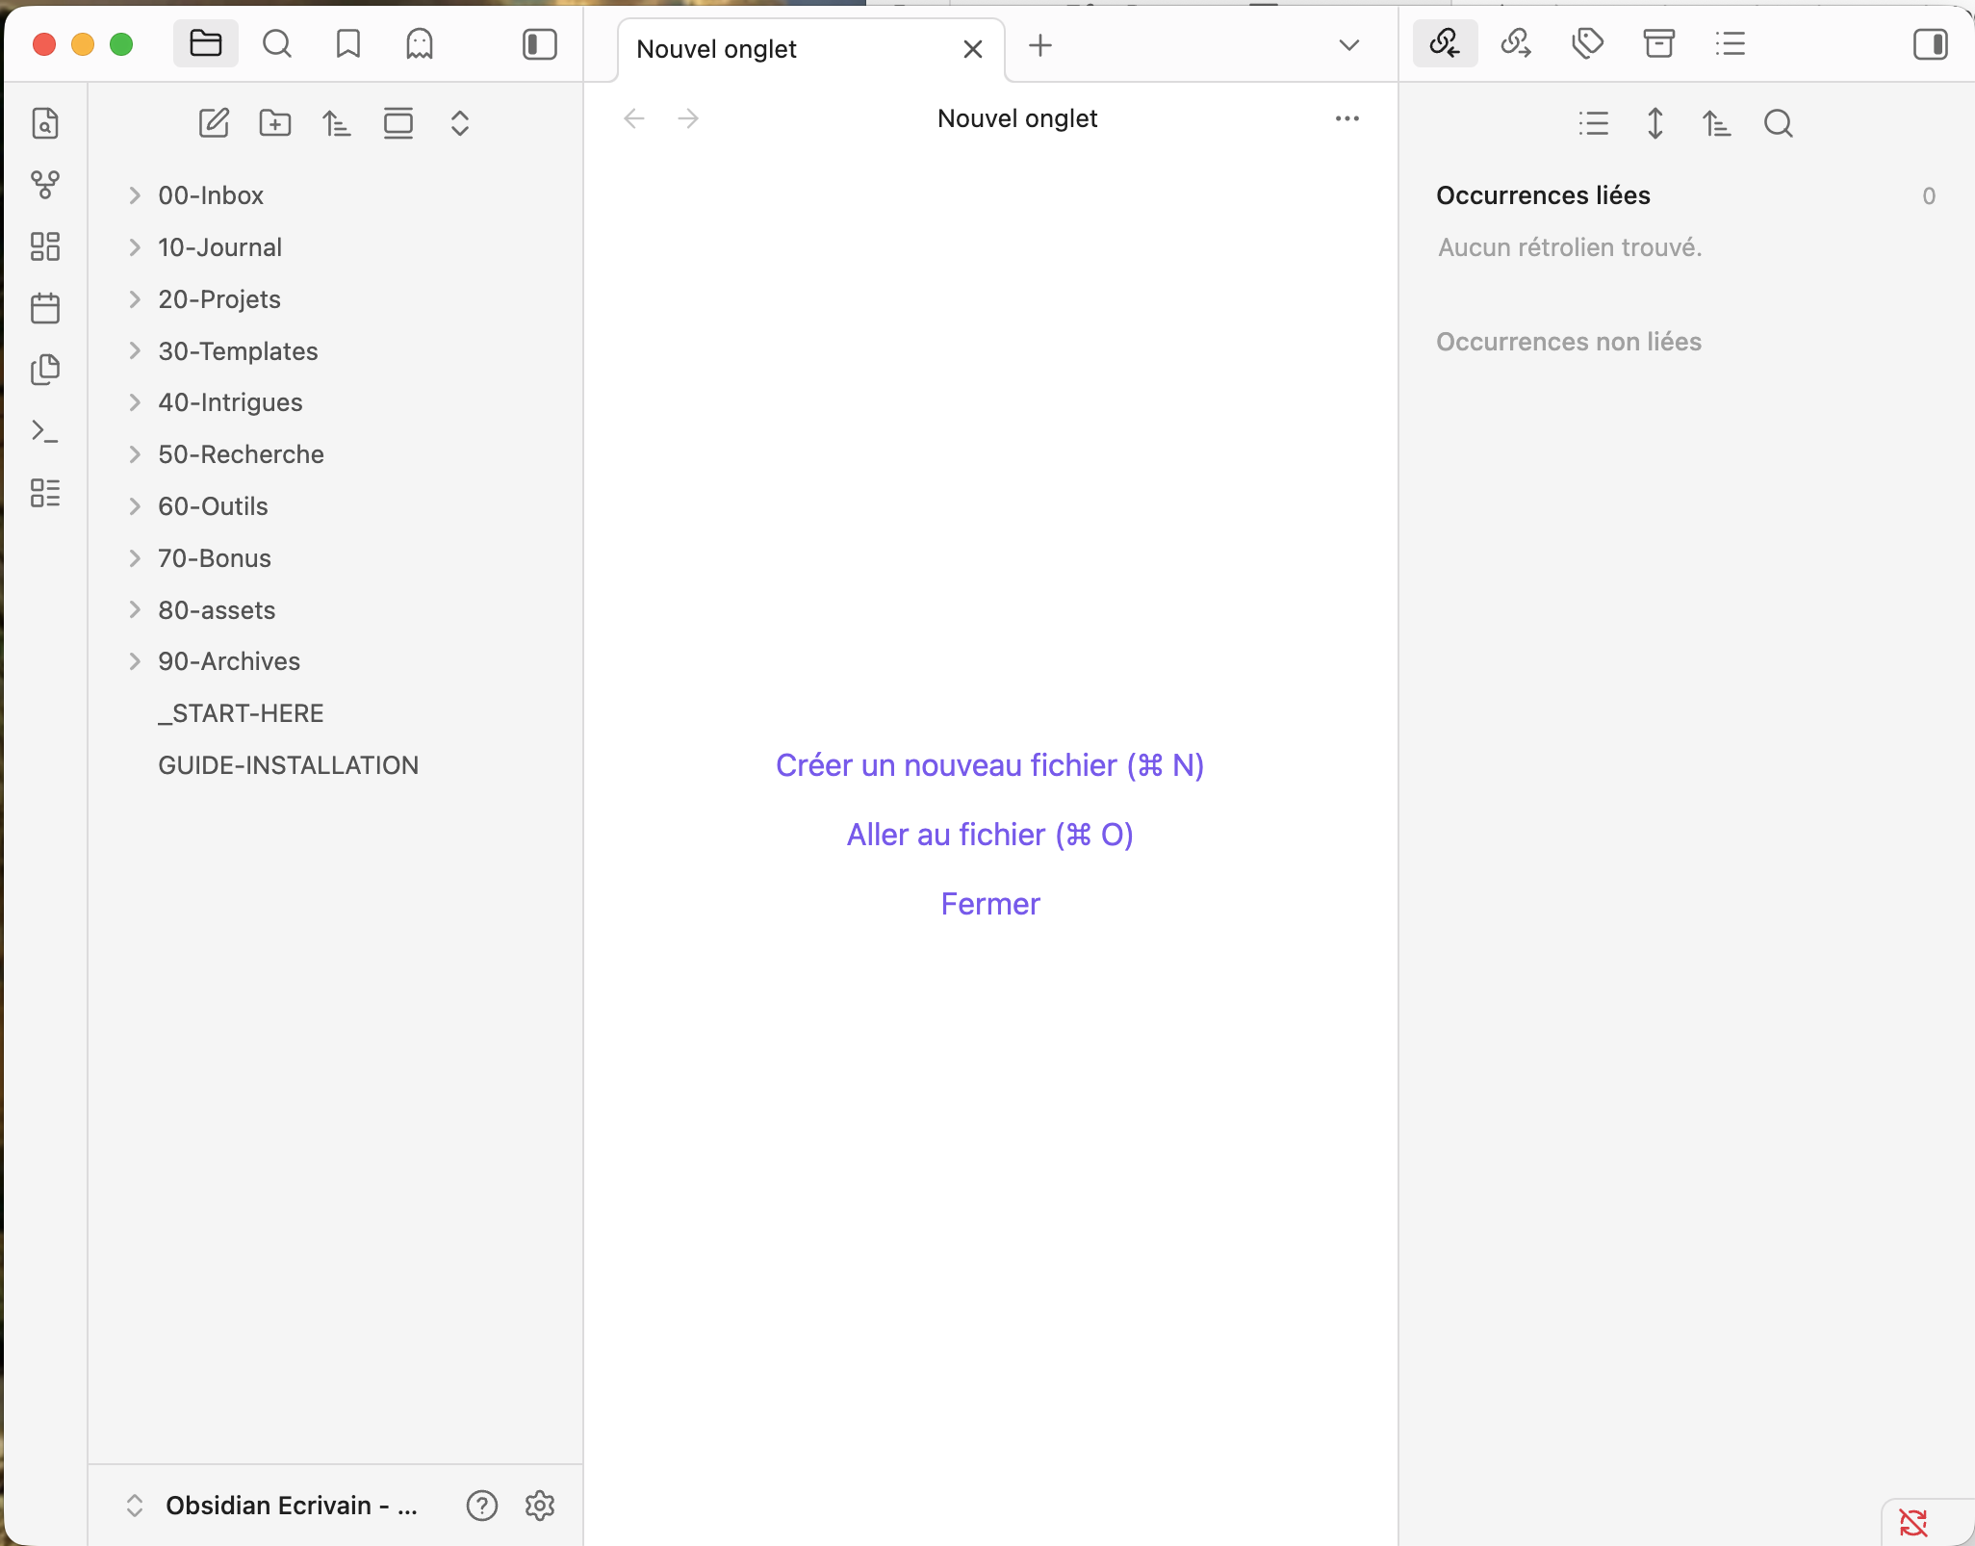Screen dimensions: 1975x1546
Task: Open the tab list dropdown chevron
Action: pos(1348,45)
